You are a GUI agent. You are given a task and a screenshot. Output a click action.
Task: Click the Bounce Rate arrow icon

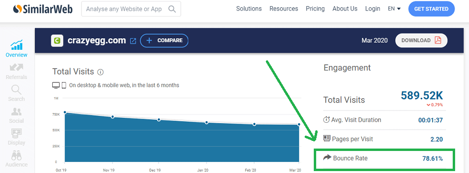coord(327,158)
